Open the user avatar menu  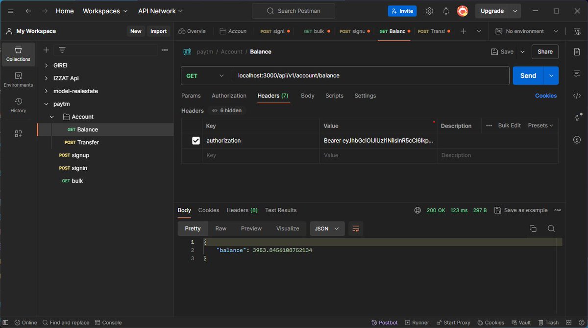(462, 11)
